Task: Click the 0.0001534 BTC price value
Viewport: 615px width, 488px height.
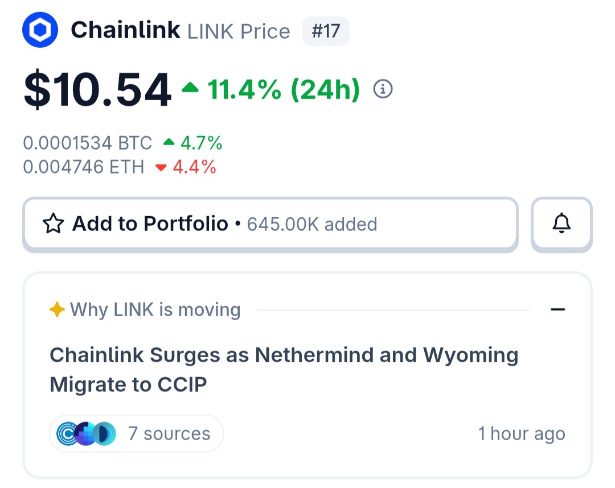Action: (x=88, y=143)
